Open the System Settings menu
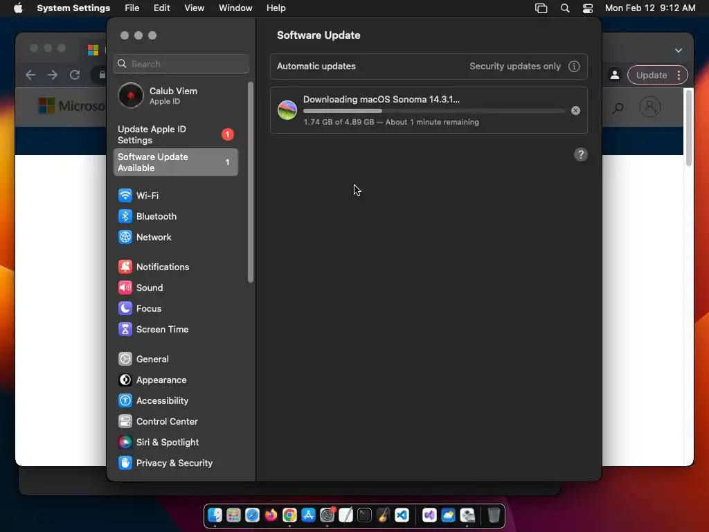Image resolution: width=709 pixels, height=532 pixels. (73, 8)
